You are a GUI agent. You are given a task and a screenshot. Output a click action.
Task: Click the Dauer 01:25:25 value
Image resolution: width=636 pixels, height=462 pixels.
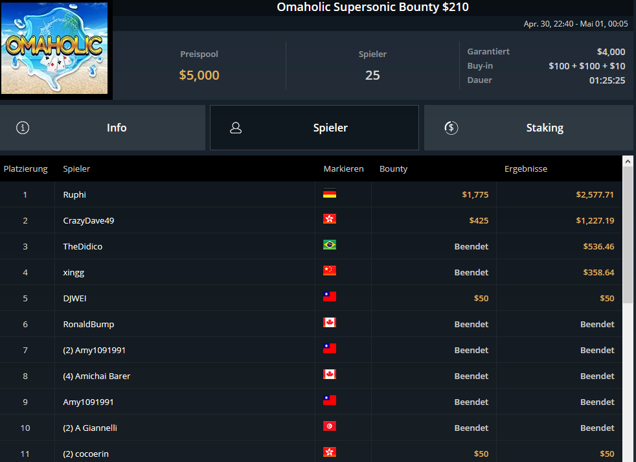(x=608, y=80)
